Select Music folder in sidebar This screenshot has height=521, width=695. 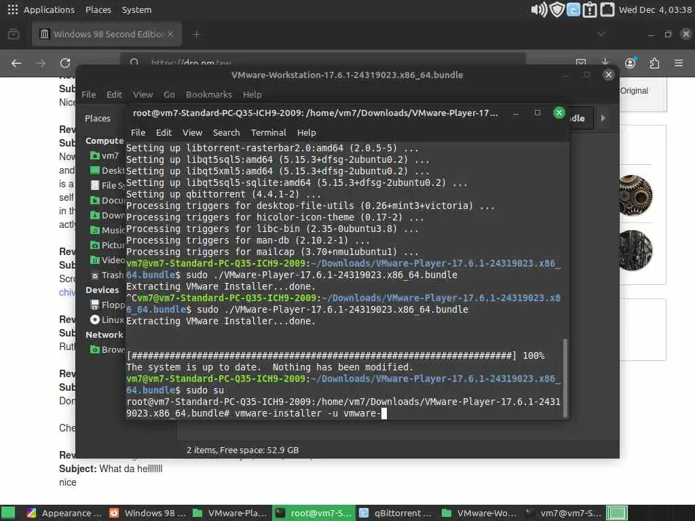click(x=107, y=230)
